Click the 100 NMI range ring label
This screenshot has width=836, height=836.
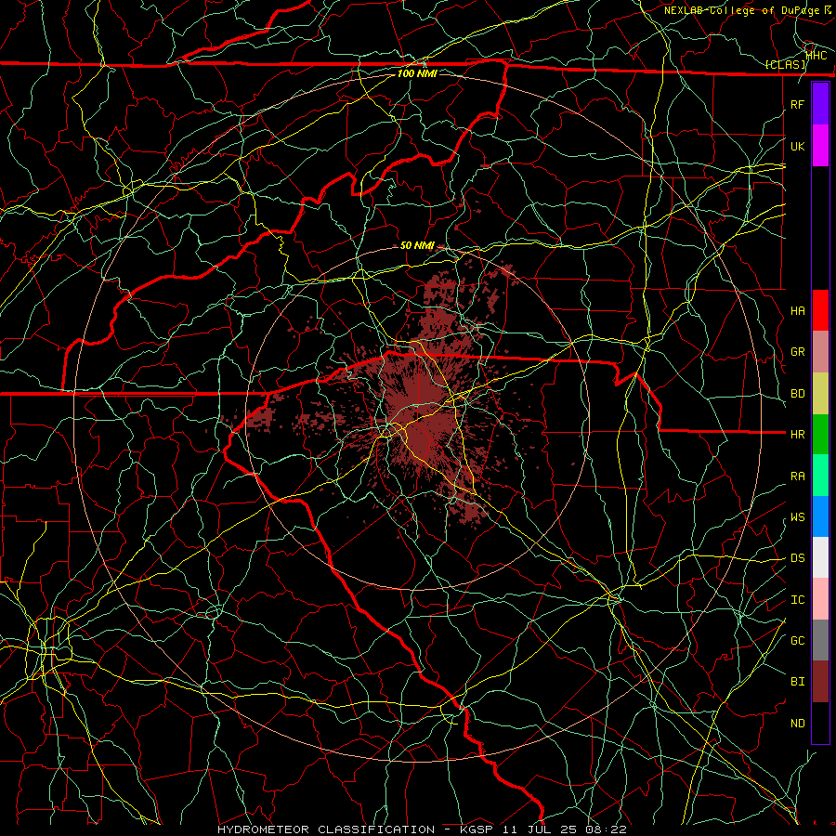pos(417,73)
